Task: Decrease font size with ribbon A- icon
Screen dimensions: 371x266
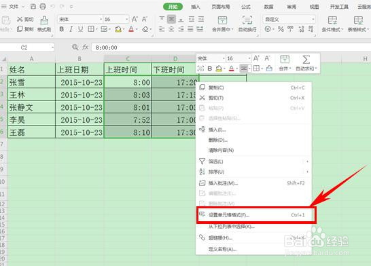Action: click(x=145, y=19)
